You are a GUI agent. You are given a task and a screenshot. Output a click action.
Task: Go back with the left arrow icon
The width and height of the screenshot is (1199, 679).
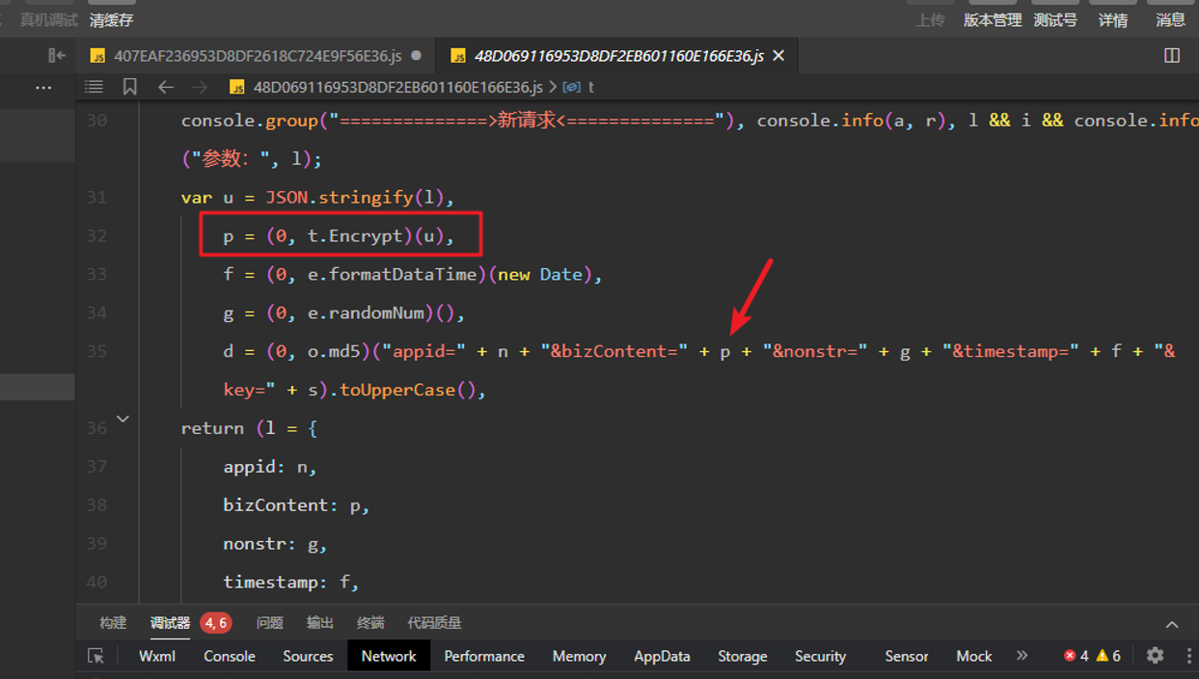[166, 87]
